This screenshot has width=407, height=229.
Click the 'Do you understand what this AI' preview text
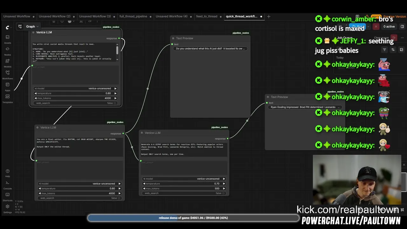click(210, 49)
